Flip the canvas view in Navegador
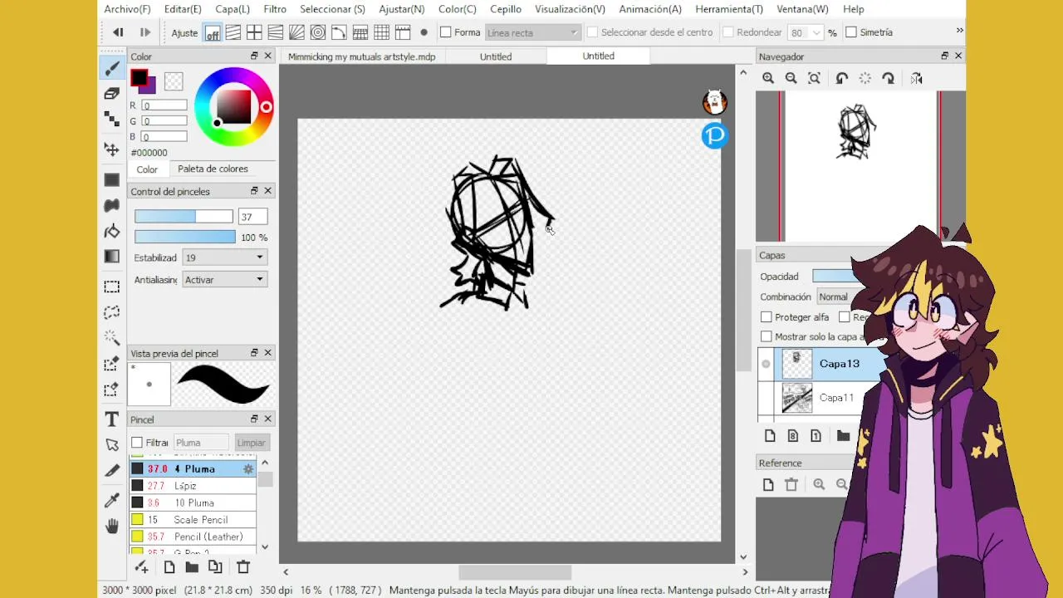Image resolution: width=1063 pixels, height=598 pixels. (916, 78)
